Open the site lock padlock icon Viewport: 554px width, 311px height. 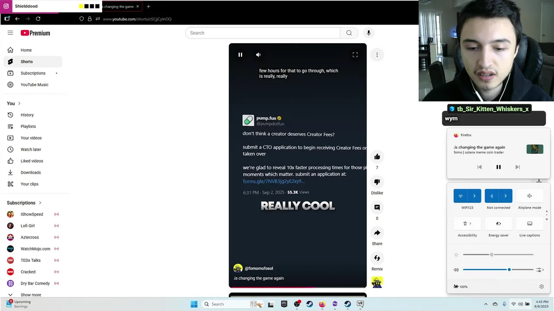pyautogui.click(x=90, y=19)
